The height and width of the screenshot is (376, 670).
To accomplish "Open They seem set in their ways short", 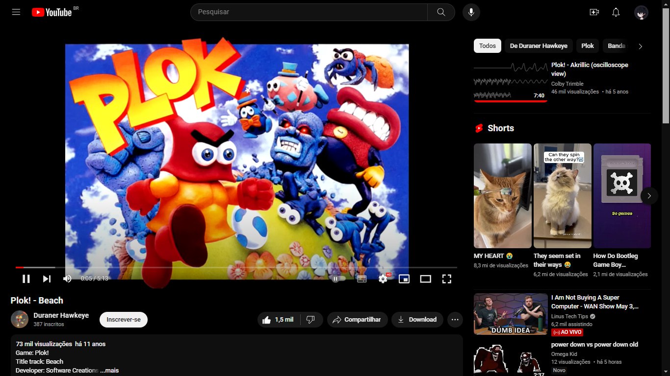I will pyautogui.click(x=563, y=196).
